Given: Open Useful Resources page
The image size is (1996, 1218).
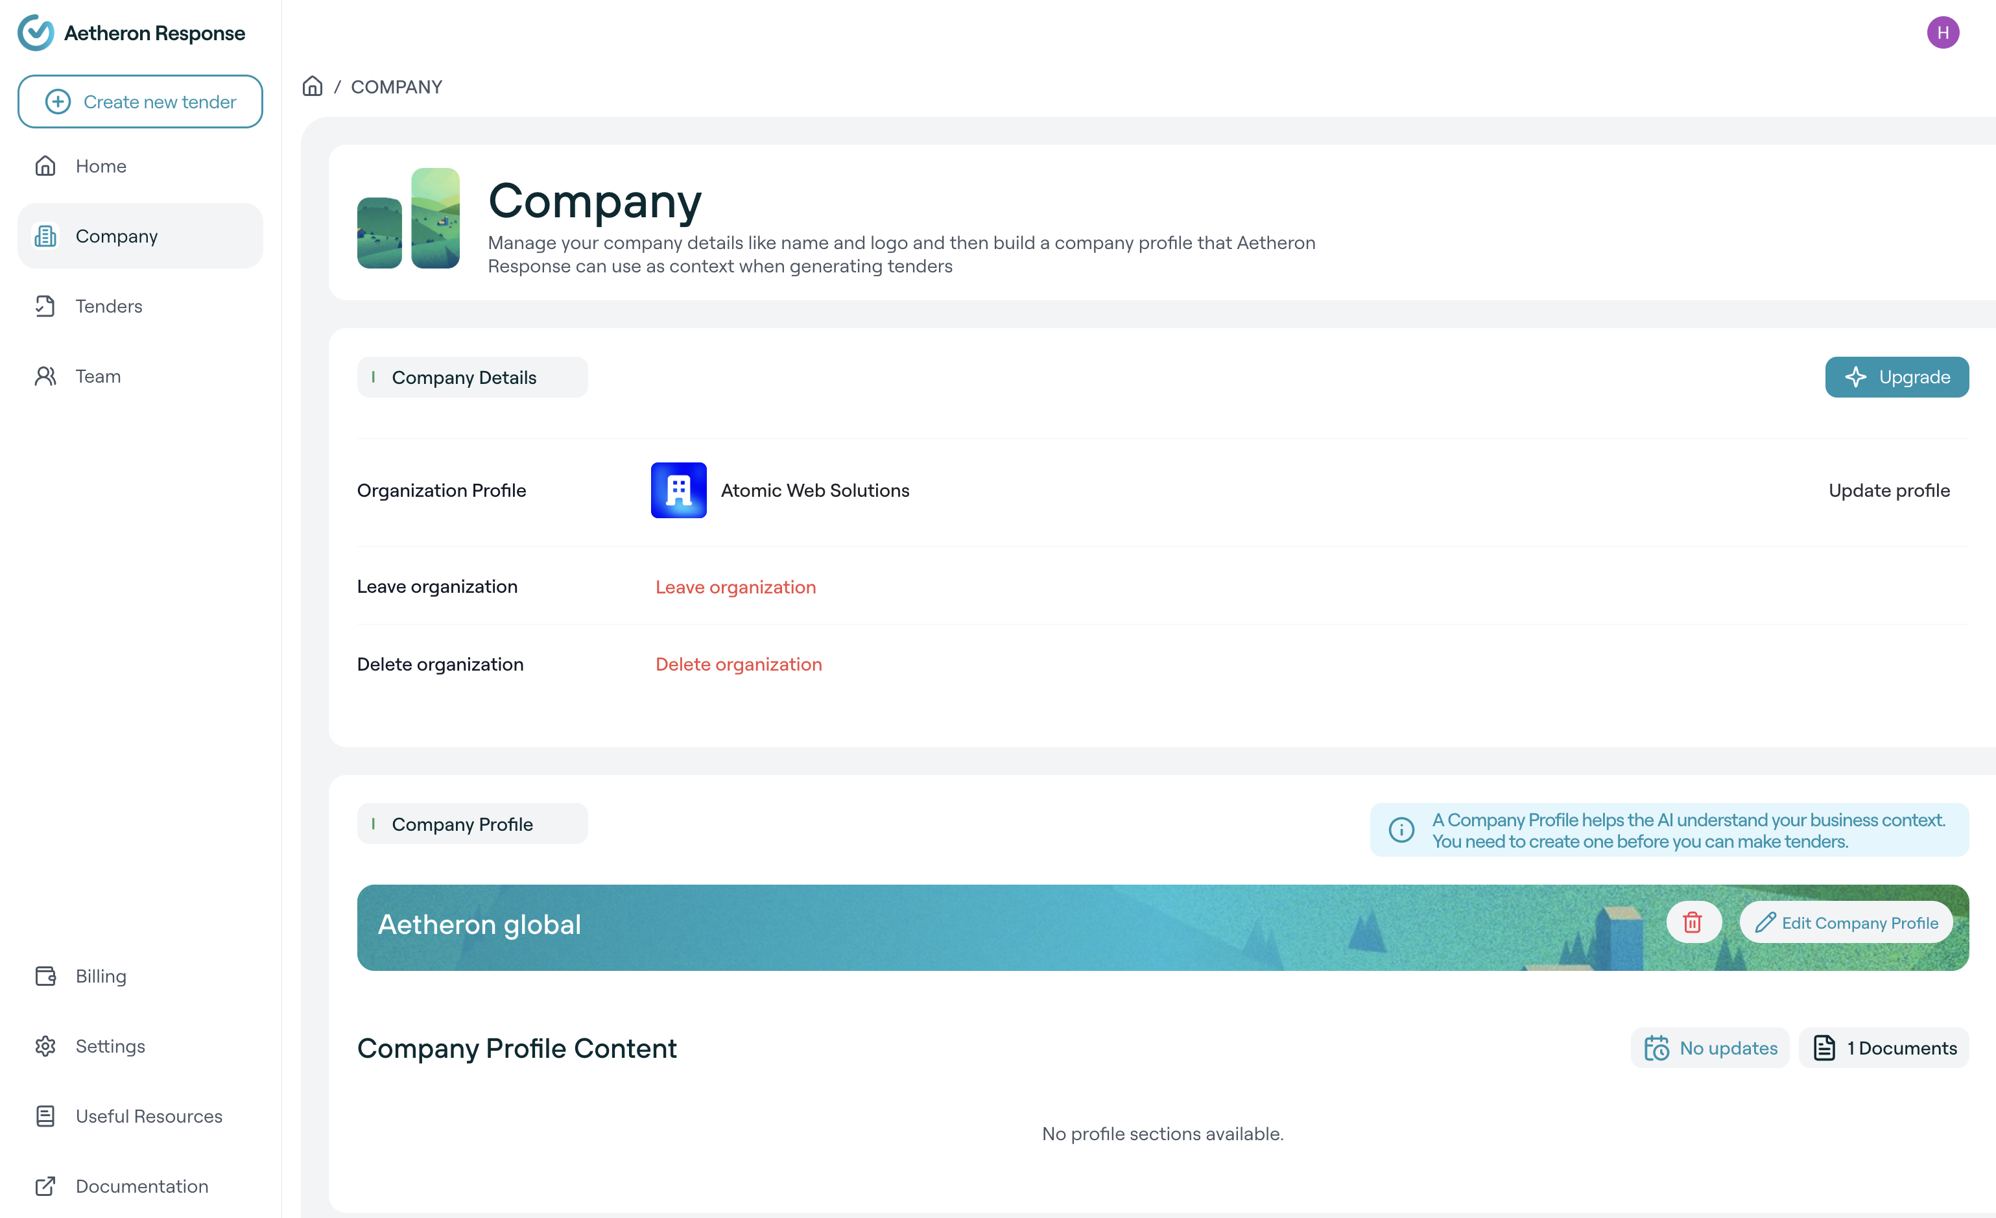Looking at the screenshot, I should [149, 1116].
